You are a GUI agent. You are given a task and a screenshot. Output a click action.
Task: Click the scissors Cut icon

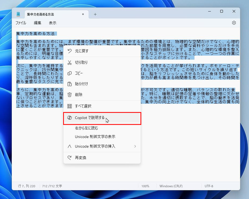pos(69,63)
